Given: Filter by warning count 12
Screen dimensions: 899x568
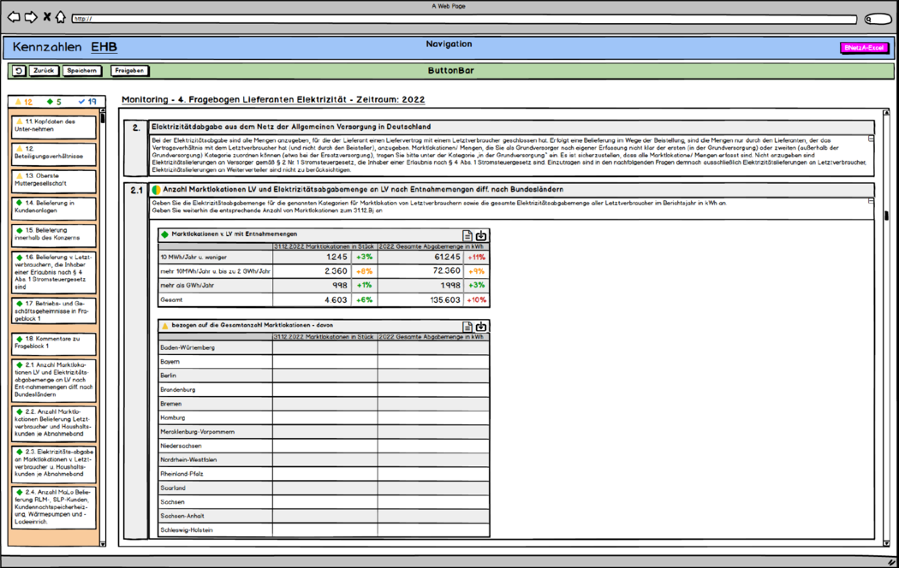Looking at the screenshot, I should click(x=23, y=102).
